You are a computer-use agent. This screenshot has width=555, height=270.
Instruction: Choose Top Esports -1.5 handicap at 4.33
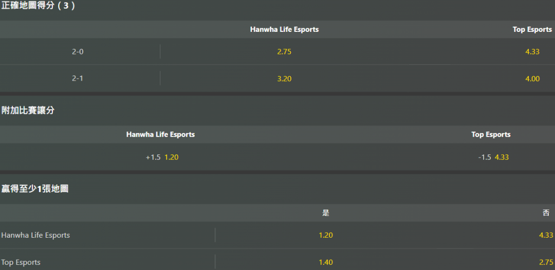coord(493,157)
